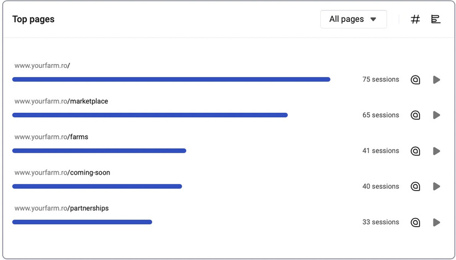
Task: Click the 75 sessions bar
Action: tap(171, 79)
